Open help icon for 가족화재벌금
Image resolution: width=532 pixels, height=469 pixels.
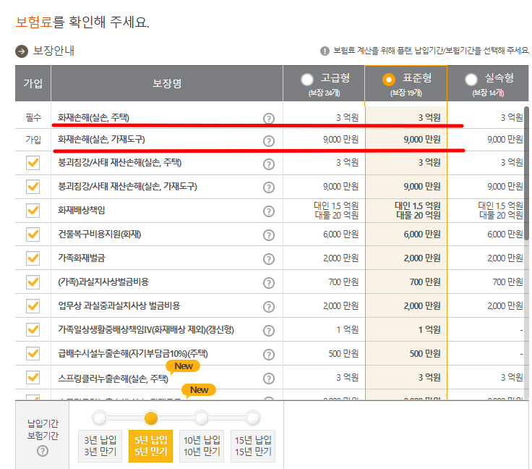(269, 259)
